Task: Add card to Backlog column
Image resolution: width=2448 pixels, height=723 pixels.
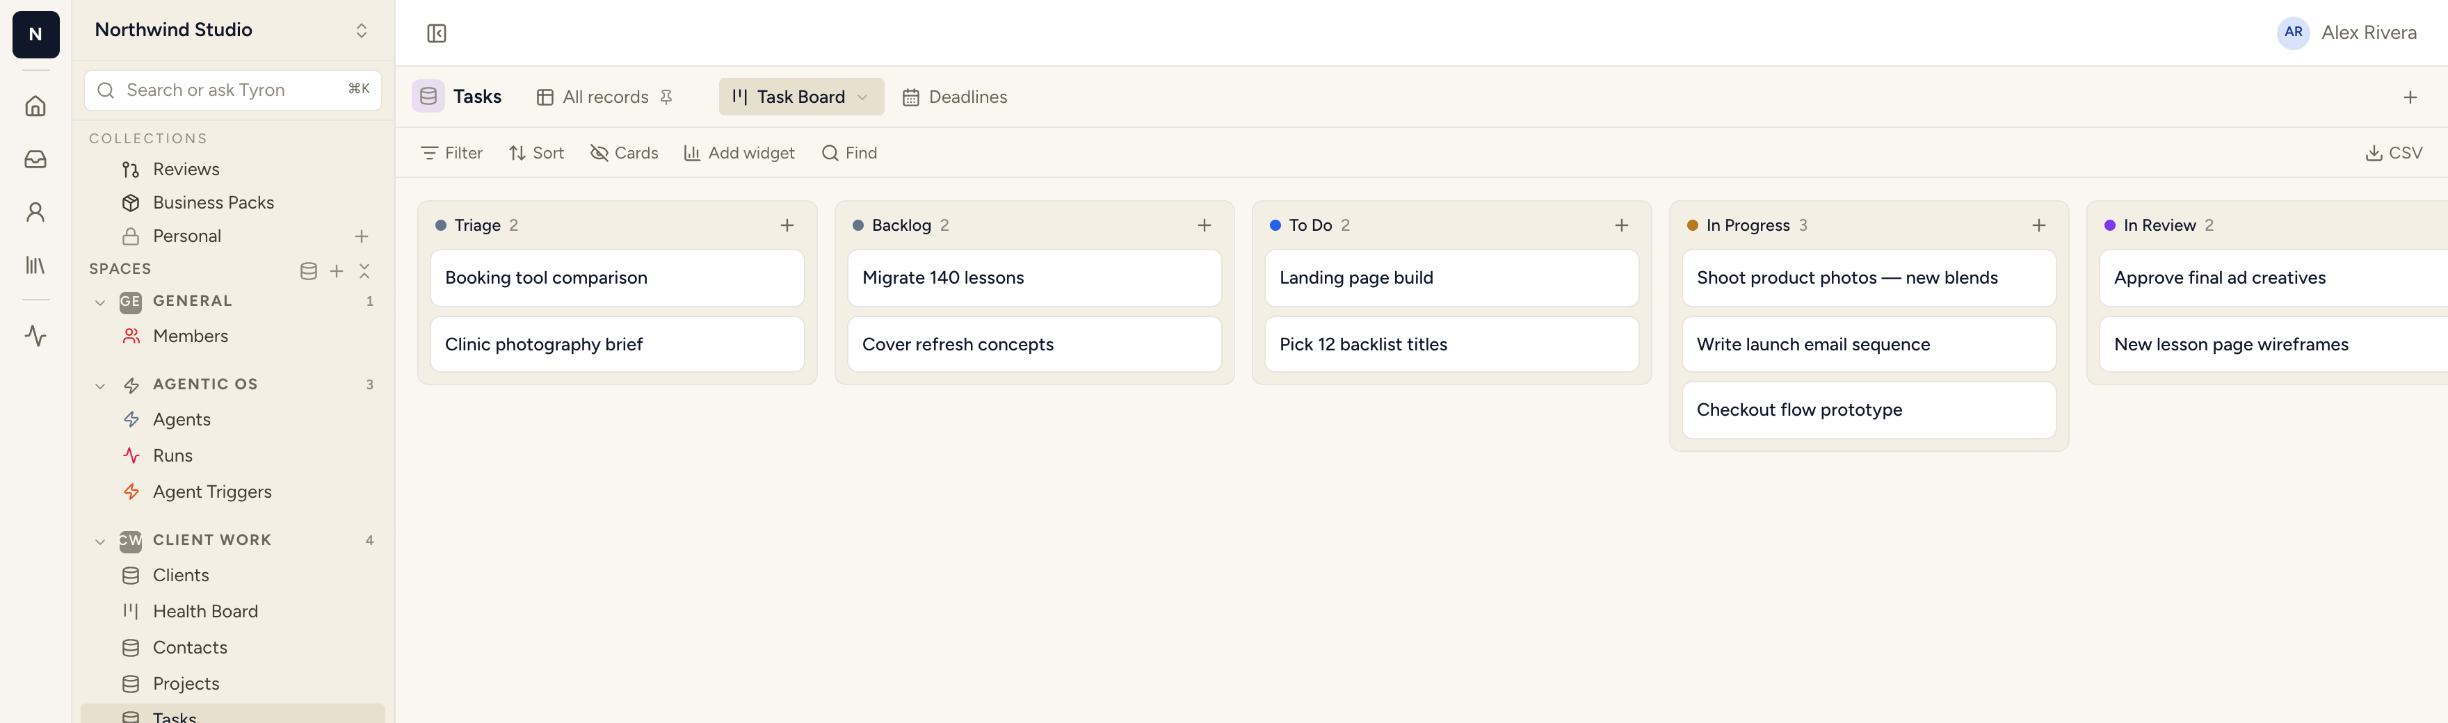Action: [1204, 225]
